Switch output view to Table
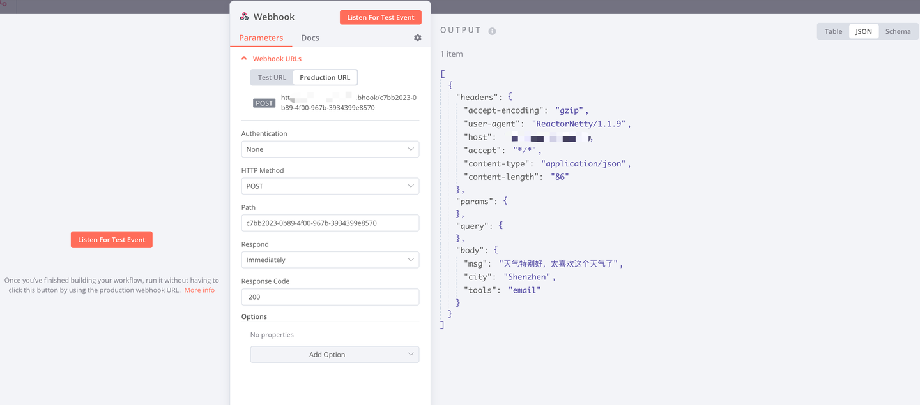 pyautogui.click(x=833, y=31)
